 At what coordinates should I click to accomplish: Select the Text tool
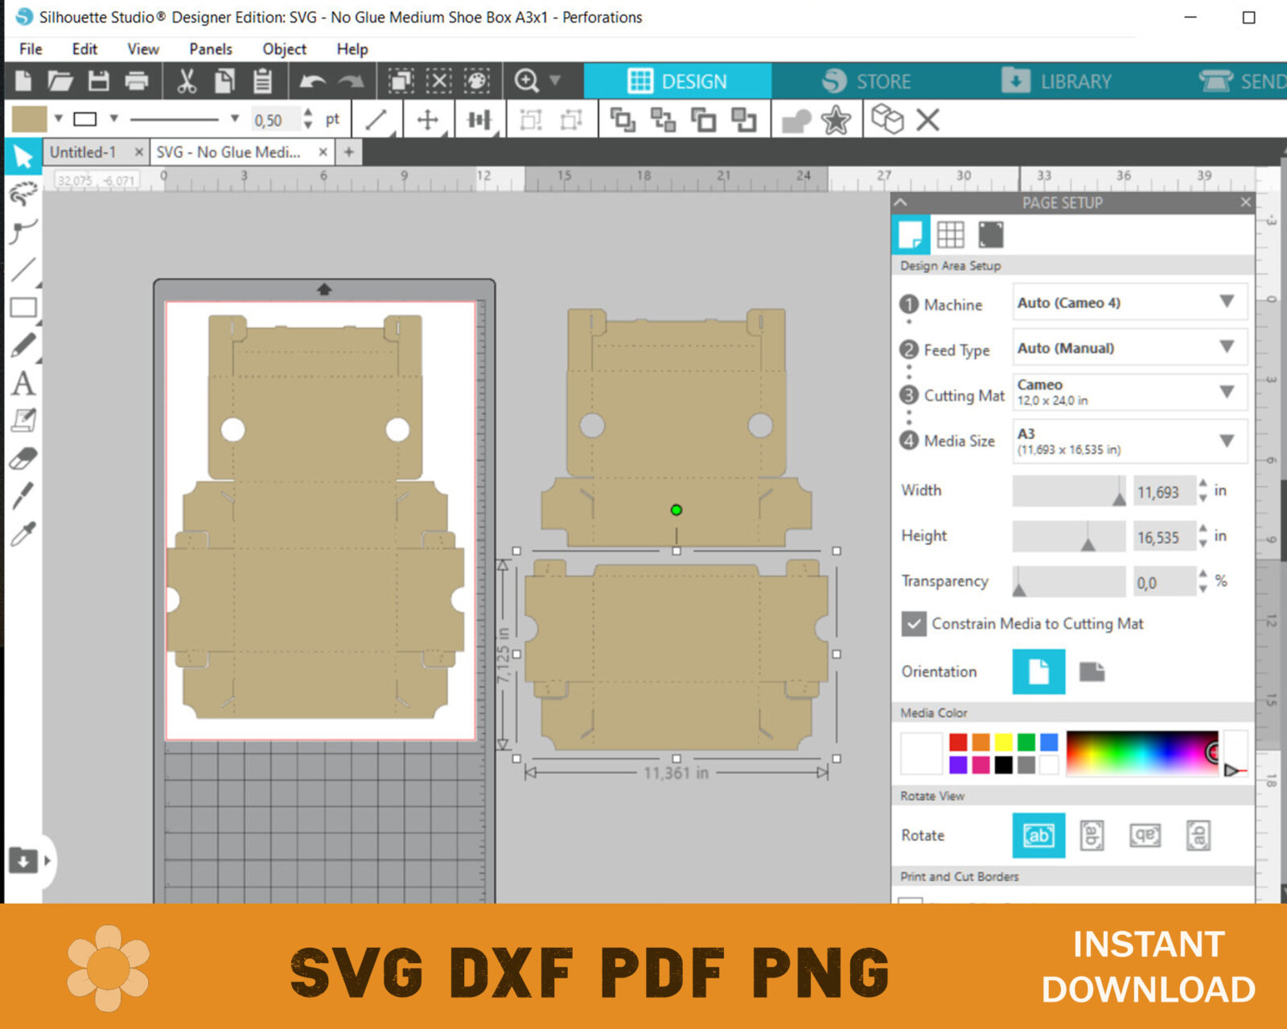[23, 383]
